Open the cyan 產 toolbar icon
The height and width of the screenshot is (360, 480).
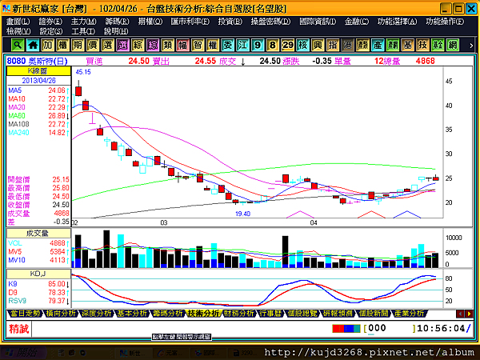pyautogui.click(x=378, y=46)
